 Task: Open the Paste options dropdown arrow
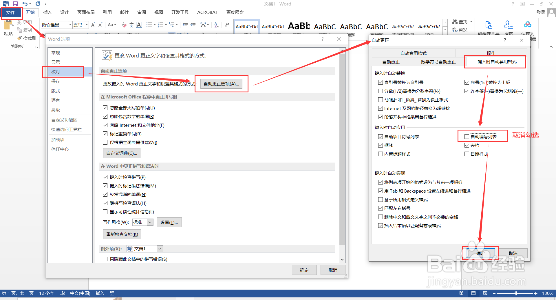(x=9, y=39)
